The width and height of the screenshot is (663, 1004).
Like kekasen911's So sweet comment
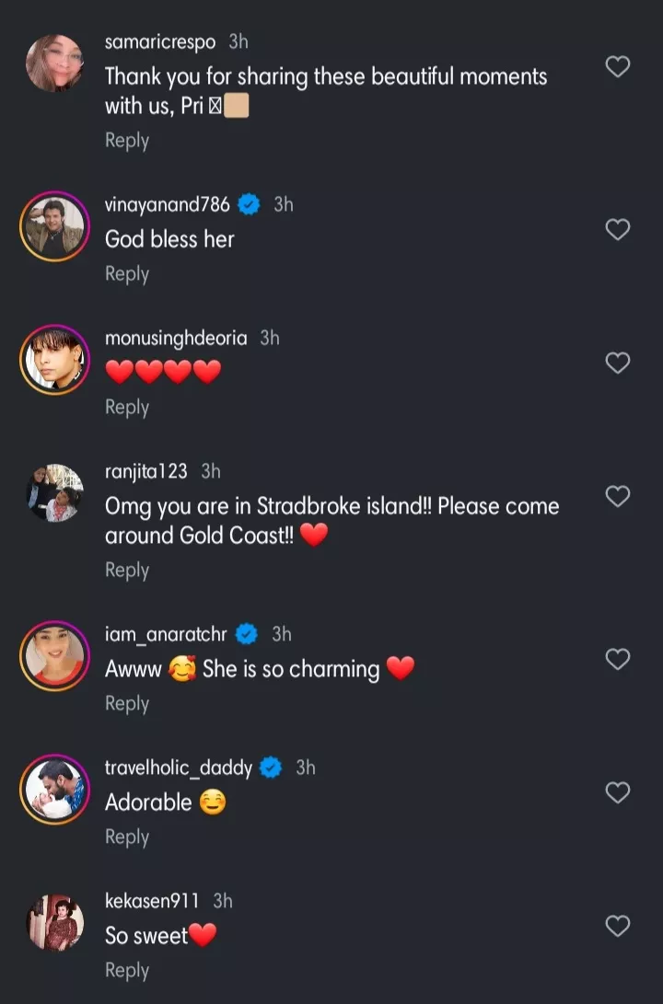coord(617,926)
